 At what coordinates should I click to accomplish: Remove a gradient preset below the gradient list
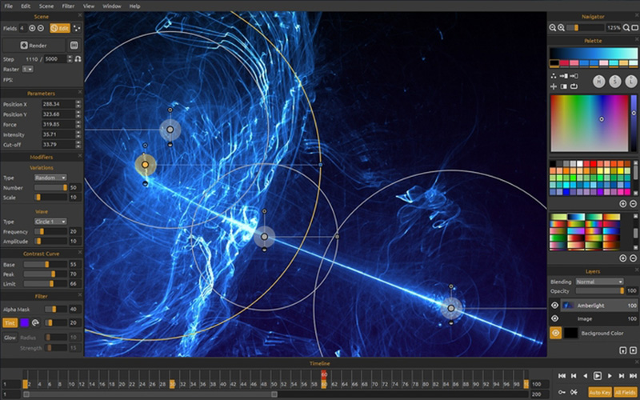[633, 258]
